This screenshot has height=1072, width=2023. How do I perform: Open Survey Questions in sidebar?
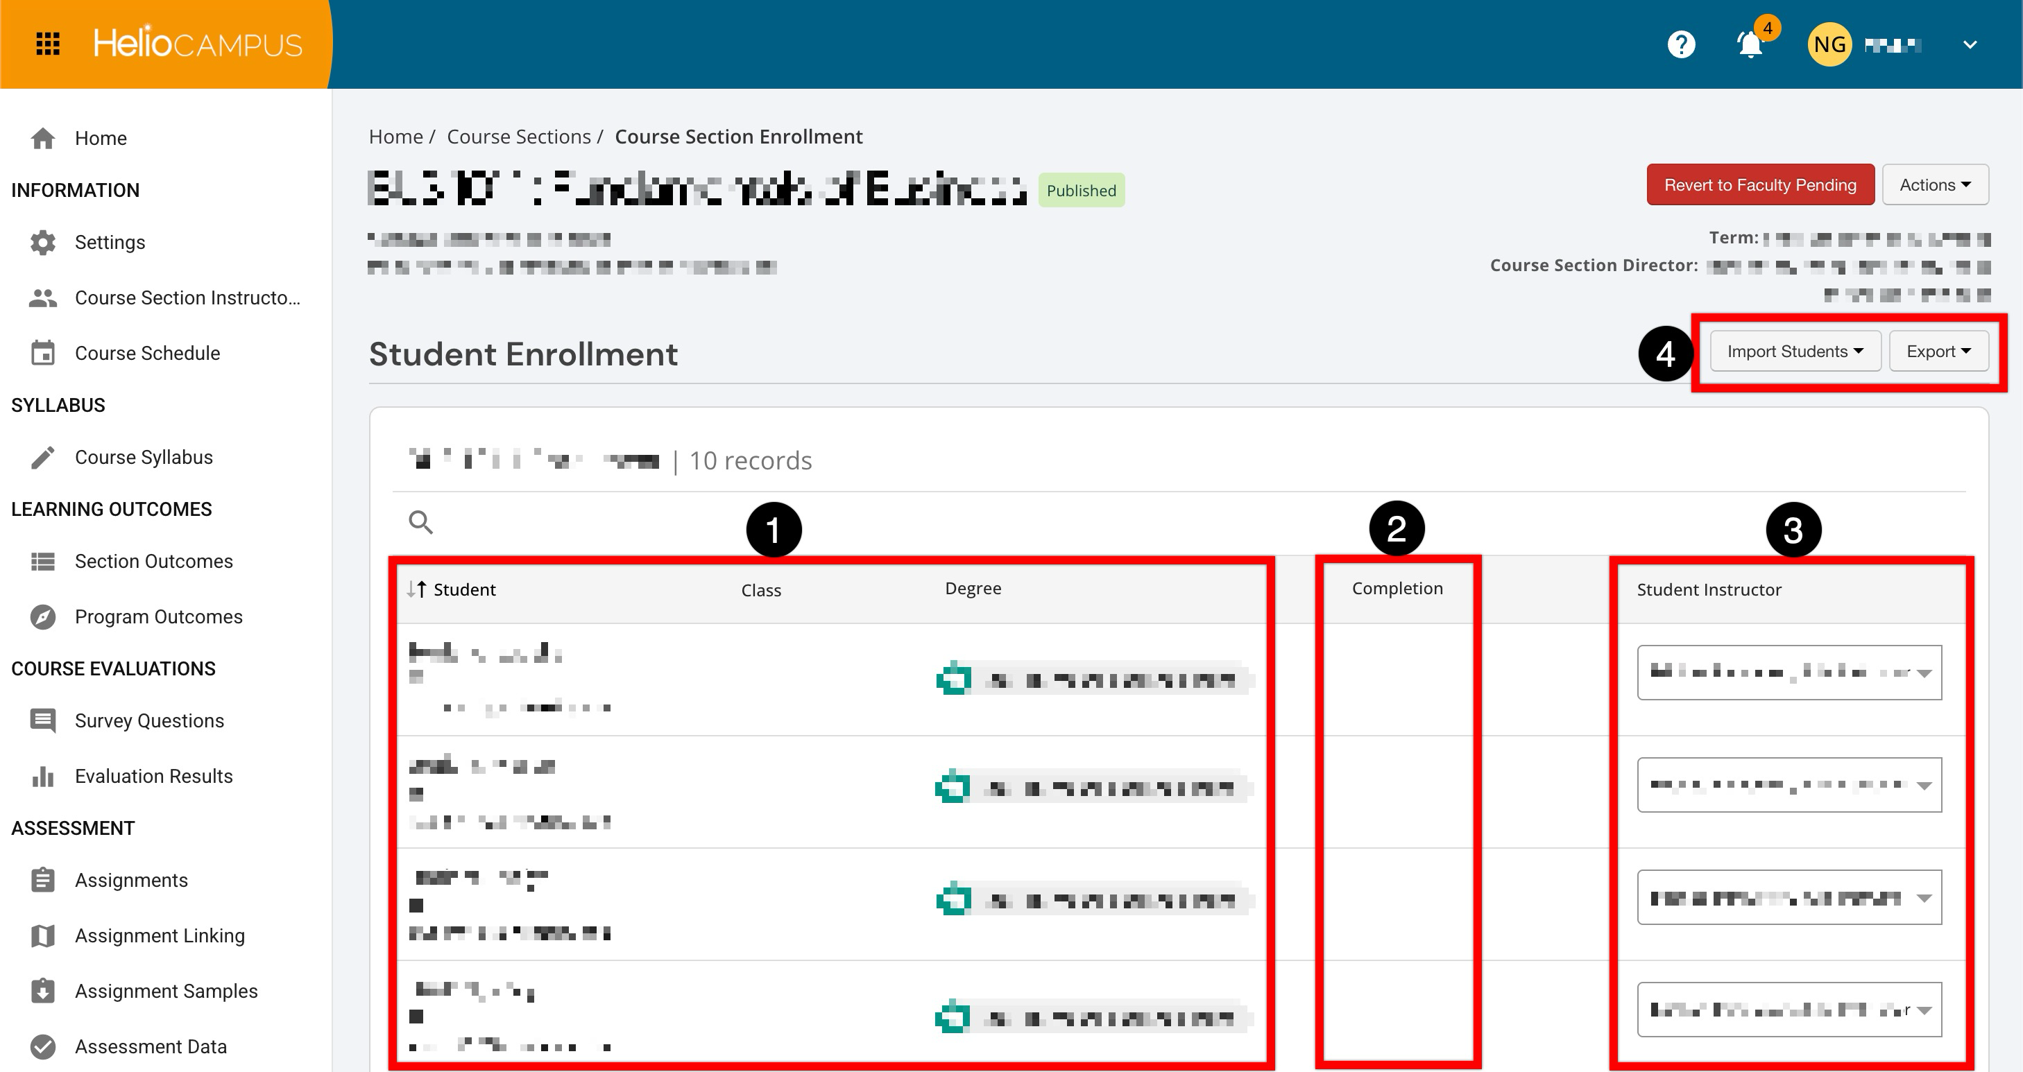(x=149, y=720)
